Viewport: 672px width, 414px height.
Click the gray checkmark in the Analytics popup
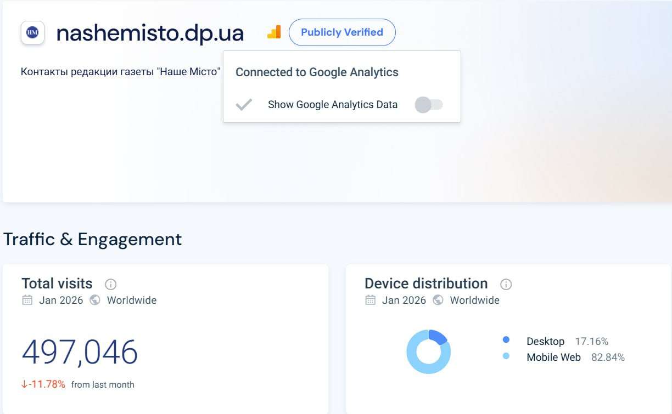244,105
